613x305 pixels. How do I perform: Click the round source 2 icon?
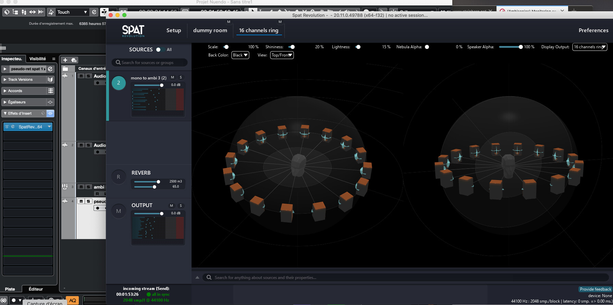(119, 83)
